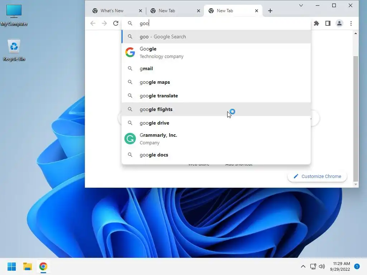Open the profile avatar menu
367x275 pixels.
tap(339, 23)
